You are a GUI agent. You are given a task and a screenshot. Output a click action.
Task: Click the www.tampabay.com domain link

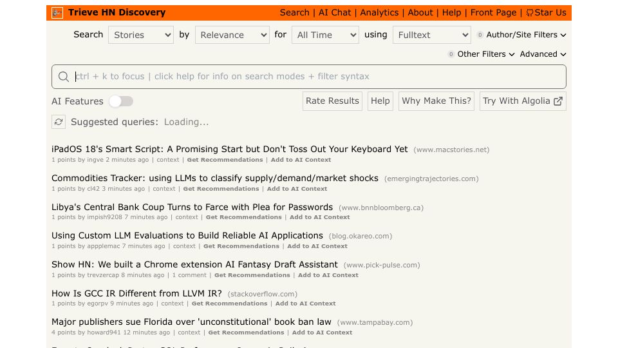pos(375,322)
